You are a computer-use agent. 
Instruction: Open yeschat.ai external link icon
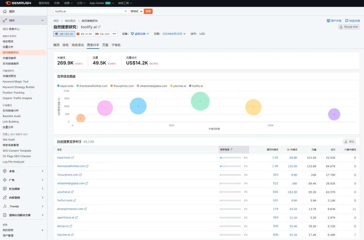72,192
